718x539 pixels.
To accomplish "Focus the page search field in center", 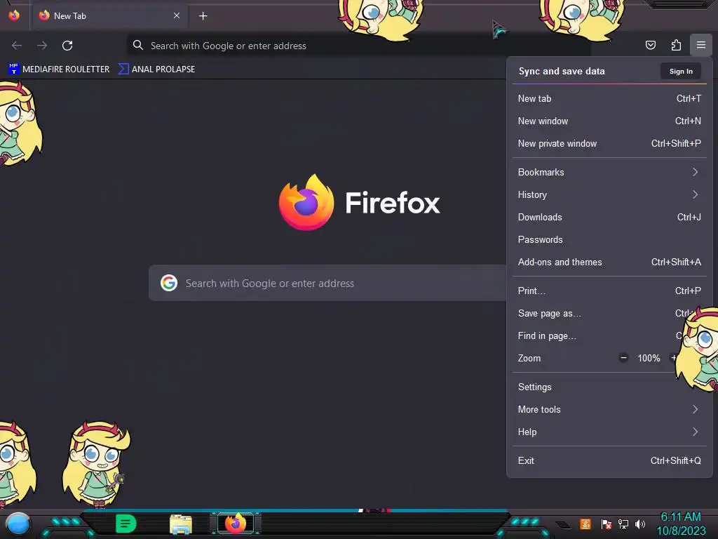I will (x=327, y=283).
